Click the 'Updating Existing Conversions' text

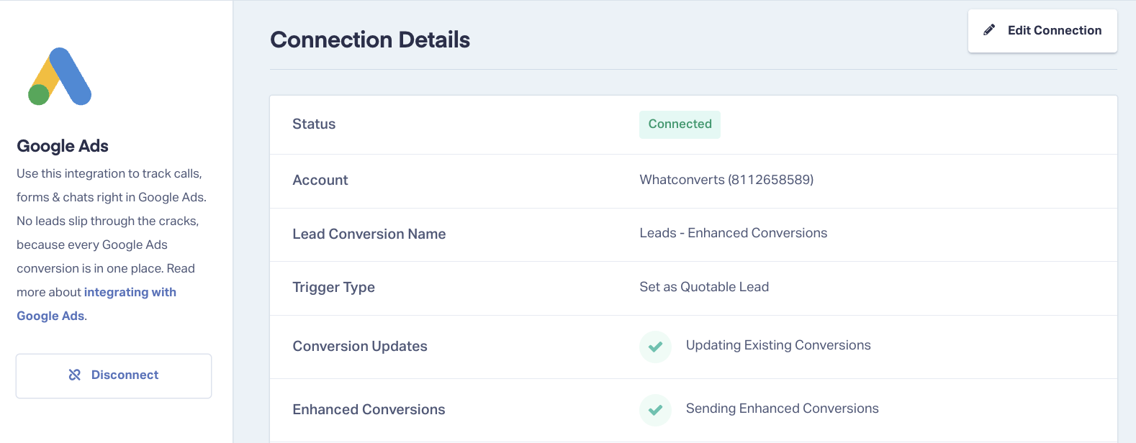(x=778, y=345)
